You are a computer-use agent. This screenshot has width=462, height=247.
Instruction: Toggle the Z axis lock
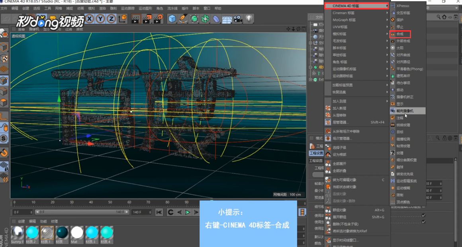[x=112, y=19]
